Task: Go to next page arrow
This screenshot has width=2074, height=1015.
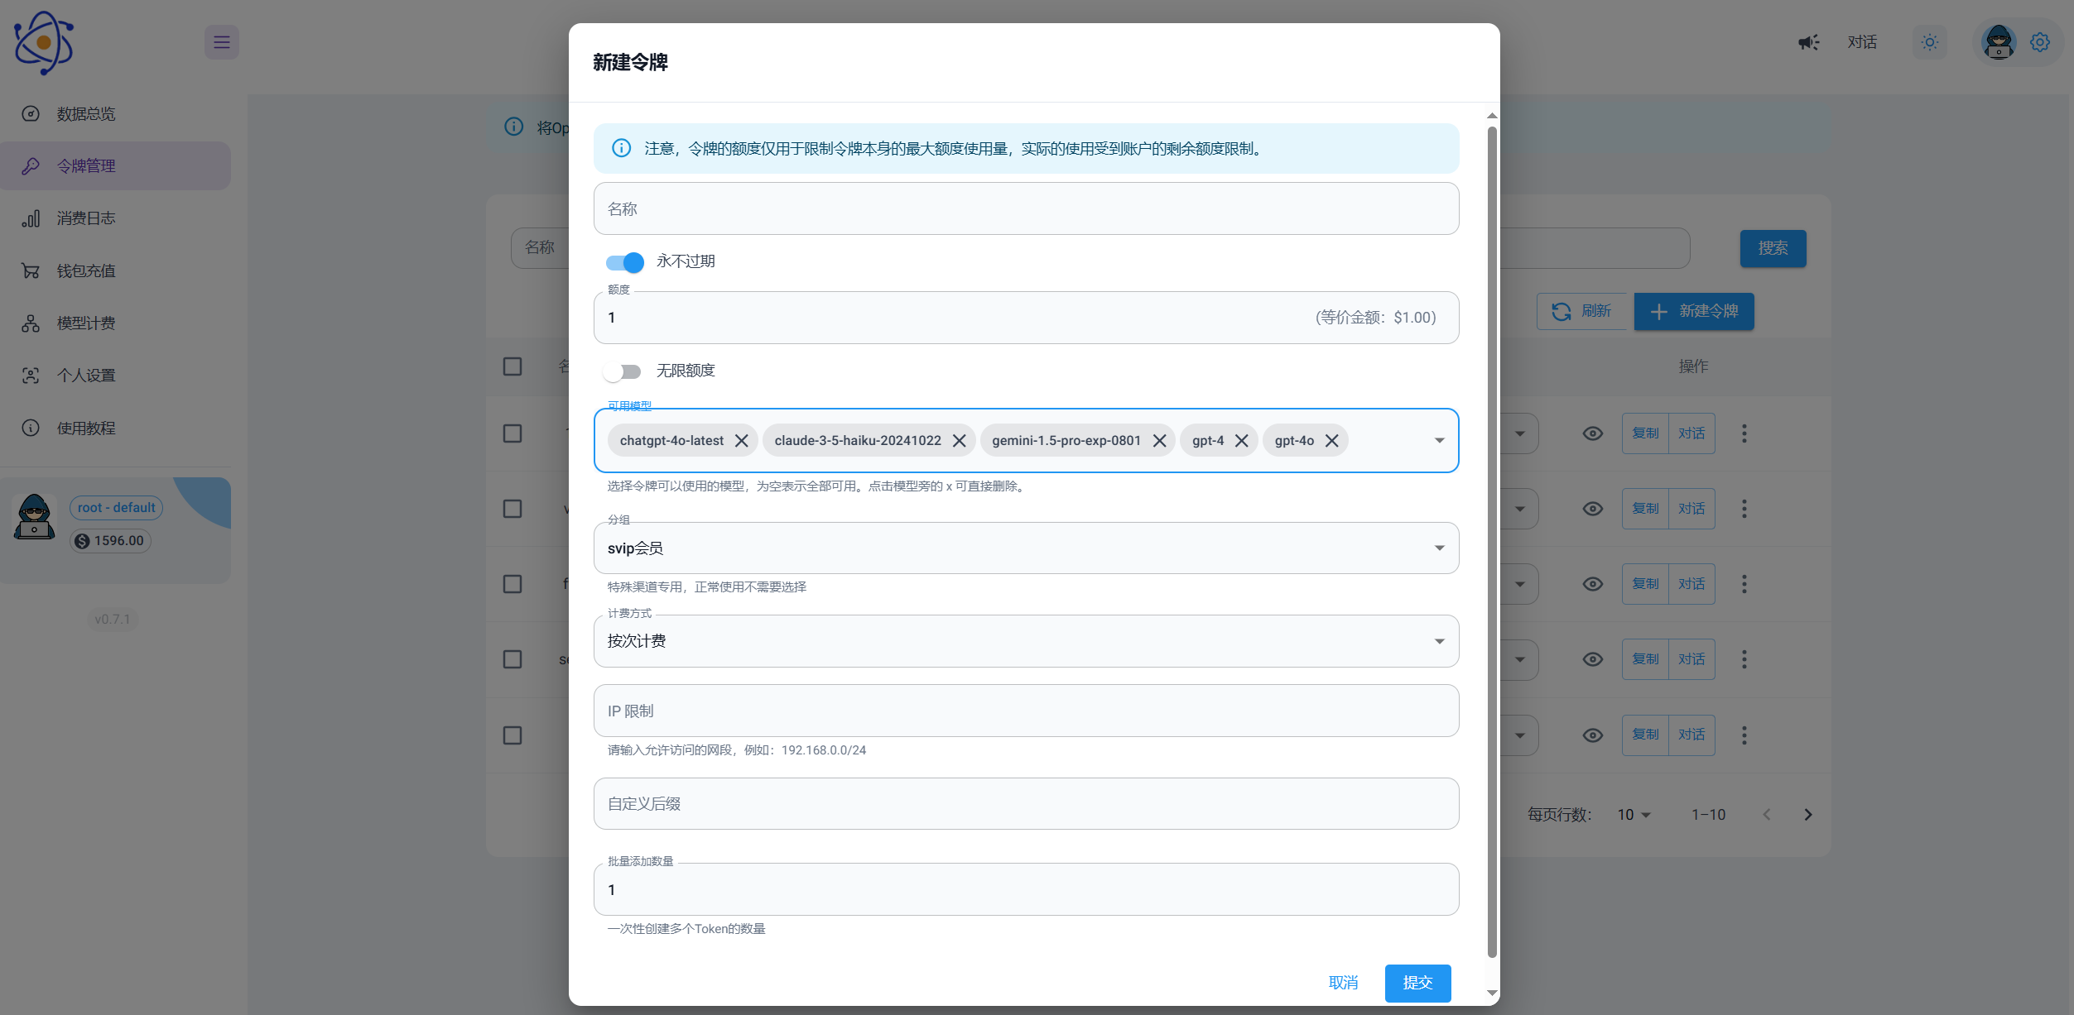Action: [1808, 815]
